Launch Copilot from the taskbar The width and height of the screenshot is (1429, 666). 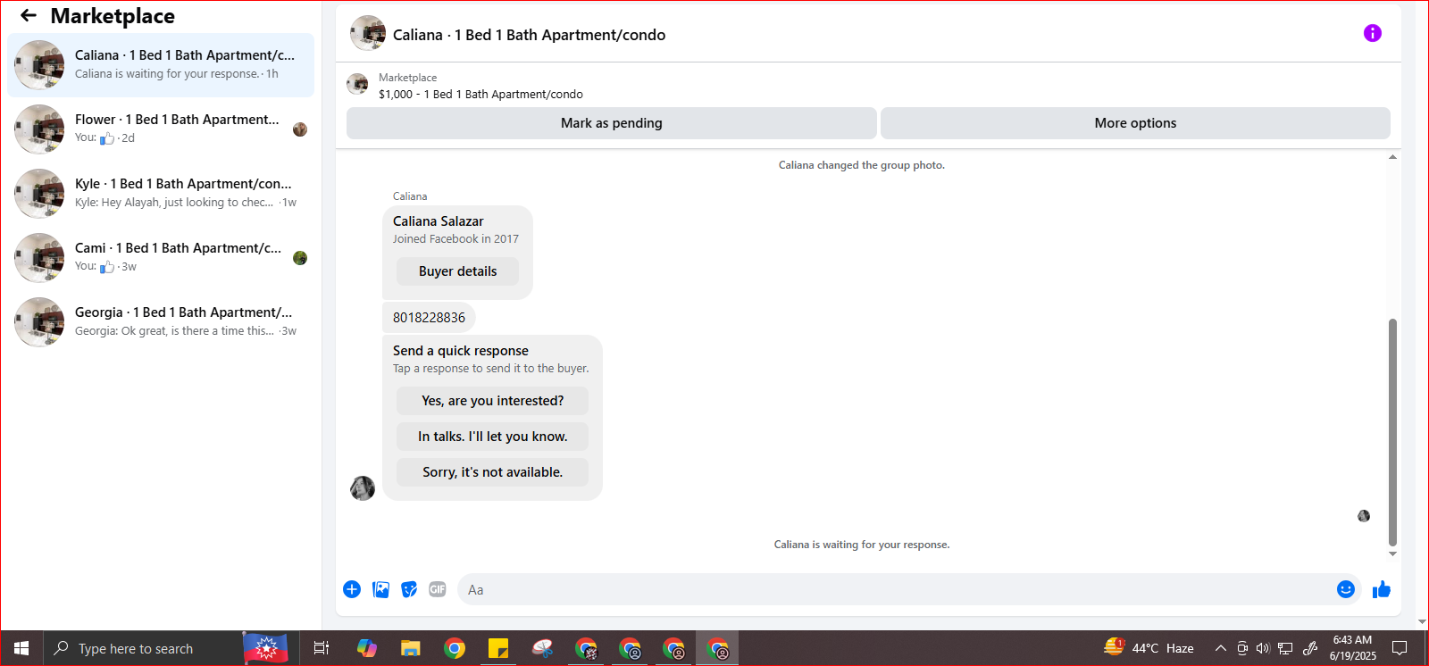pyautogui.click(x=366, y=648)
